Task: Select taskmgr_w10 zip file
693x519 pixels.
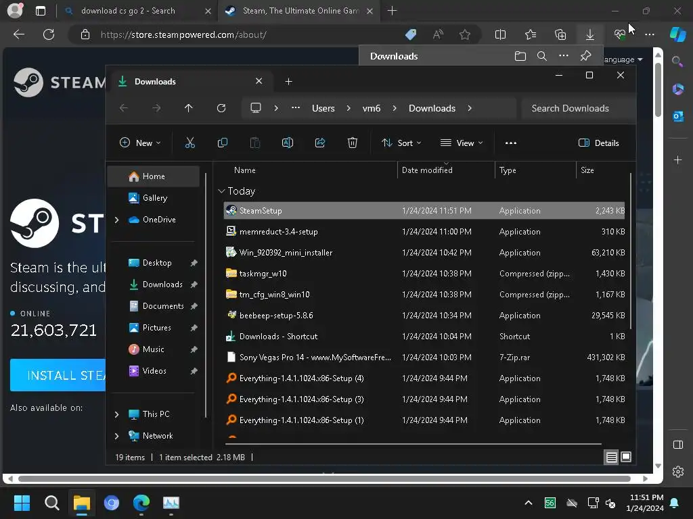Action: tap(424, 273)
